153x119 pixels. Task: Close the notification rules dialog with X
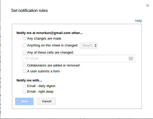[147, 5]
